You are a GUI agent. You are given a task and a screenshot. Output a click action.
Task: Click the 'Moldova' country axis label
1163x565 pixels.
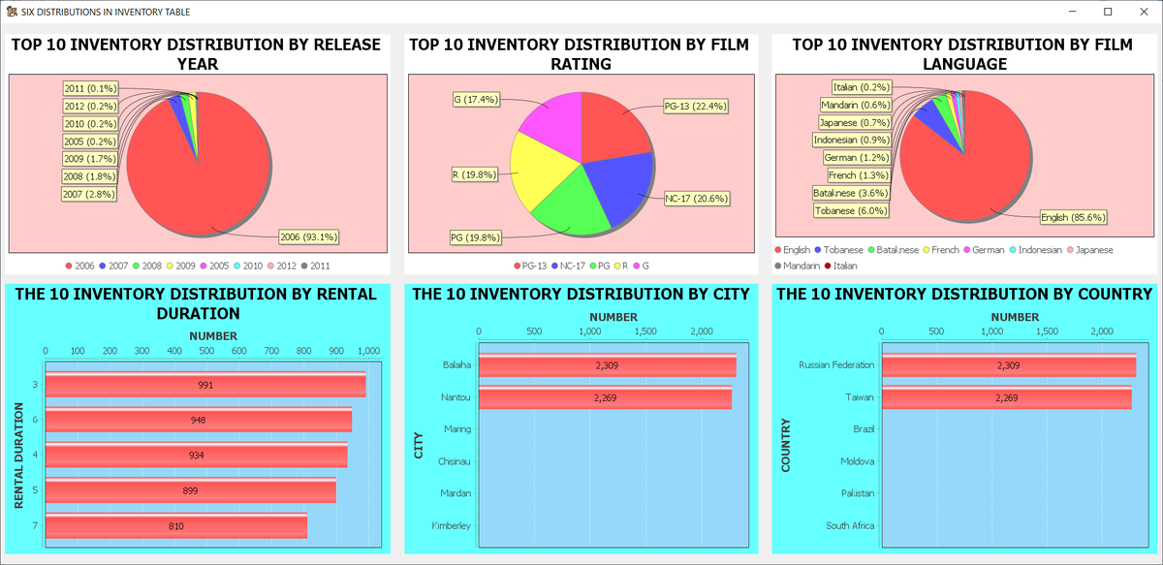(x=857, y=461)
